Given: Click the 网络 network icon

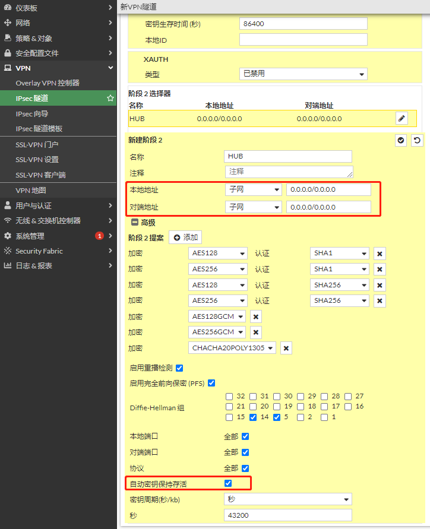Looking at the screenshot, I should point(8,23).
